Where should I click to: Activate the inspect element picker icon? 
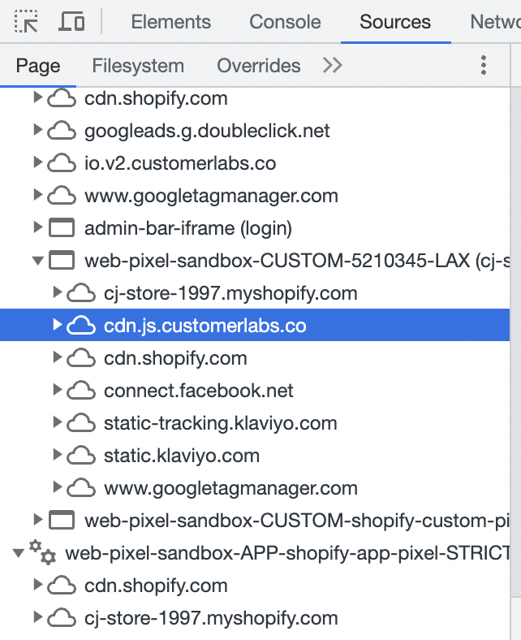click(x=26, y=21)
